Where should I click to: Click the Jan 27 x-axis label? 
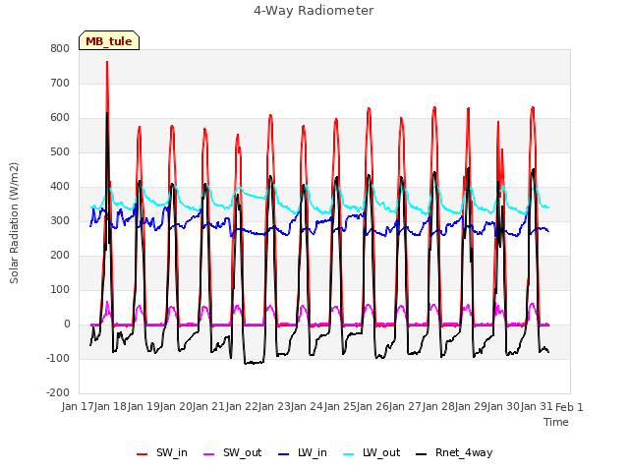405,407
